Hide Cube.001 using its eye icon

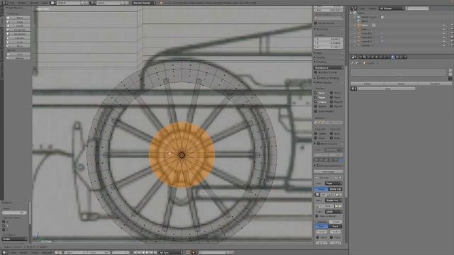(444, 33)
